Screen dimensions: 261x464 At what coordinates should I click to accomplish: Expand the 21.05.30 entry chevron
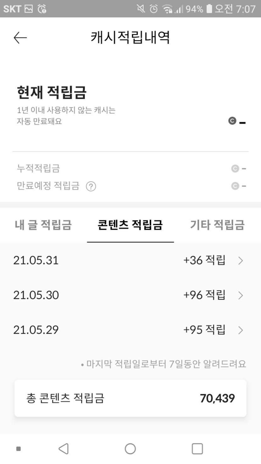pos(241,295)
